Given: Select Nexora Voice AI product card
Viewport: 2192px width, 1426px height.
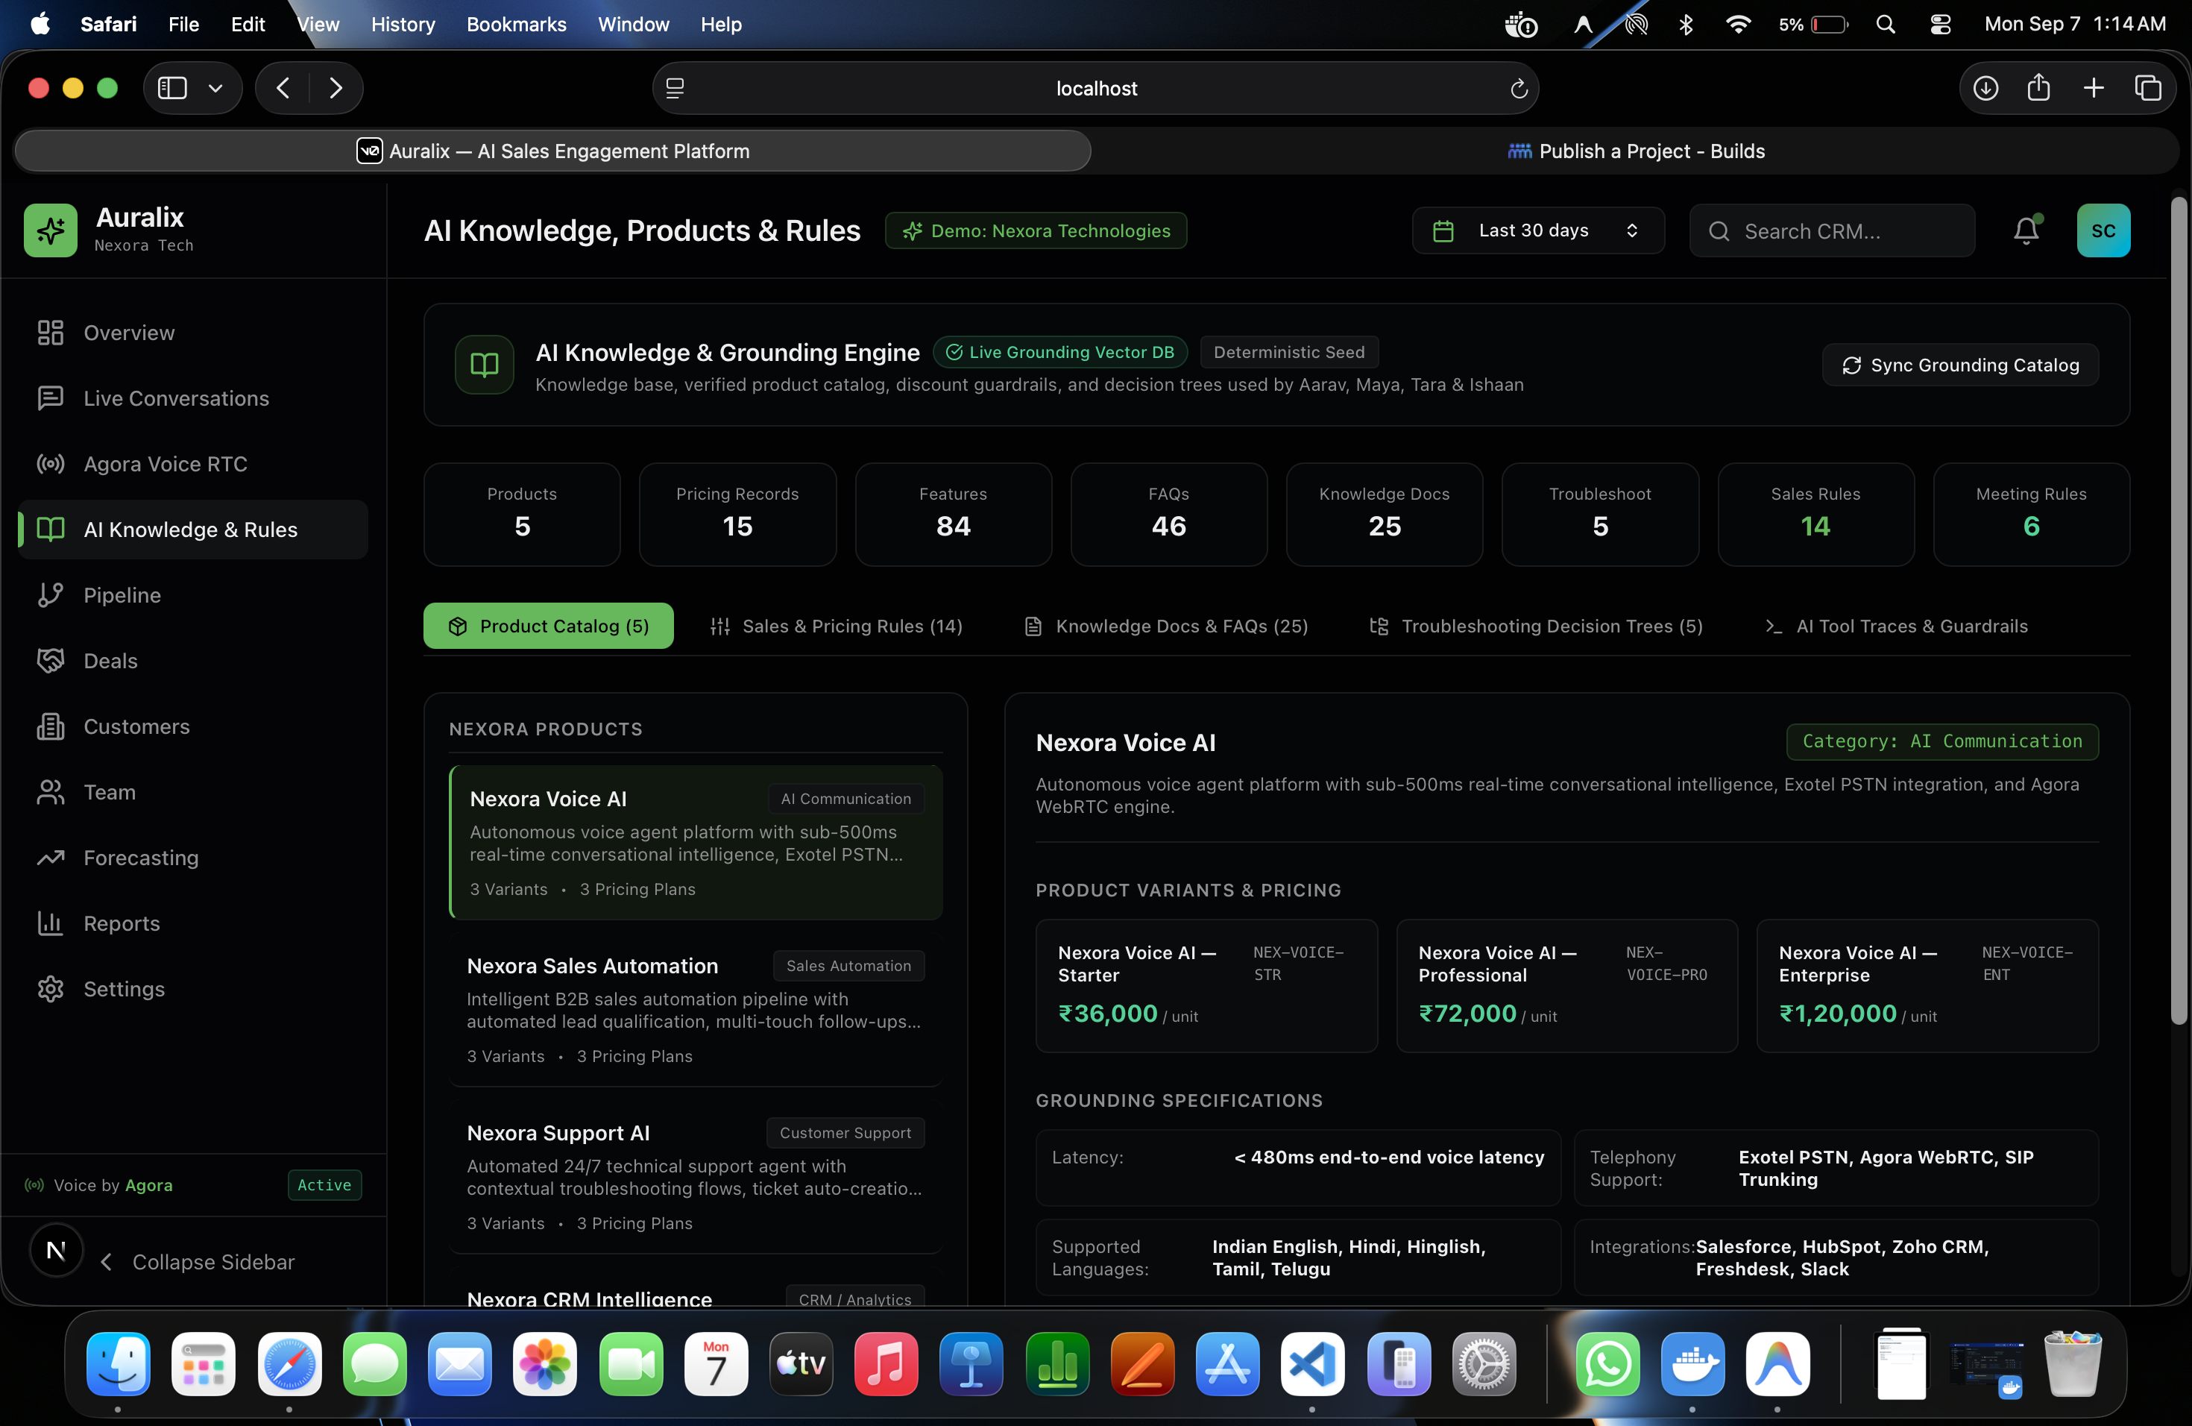Looking at the screenshot, I should [x=696, y=842].
